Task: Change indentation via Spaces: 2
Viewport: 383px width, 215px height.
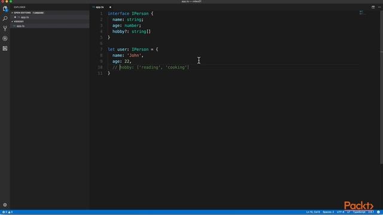Action: (329, 212)
